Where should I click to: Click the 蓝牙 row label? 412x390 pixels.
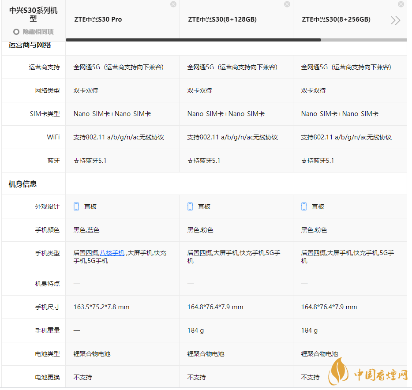coord(54,160)
